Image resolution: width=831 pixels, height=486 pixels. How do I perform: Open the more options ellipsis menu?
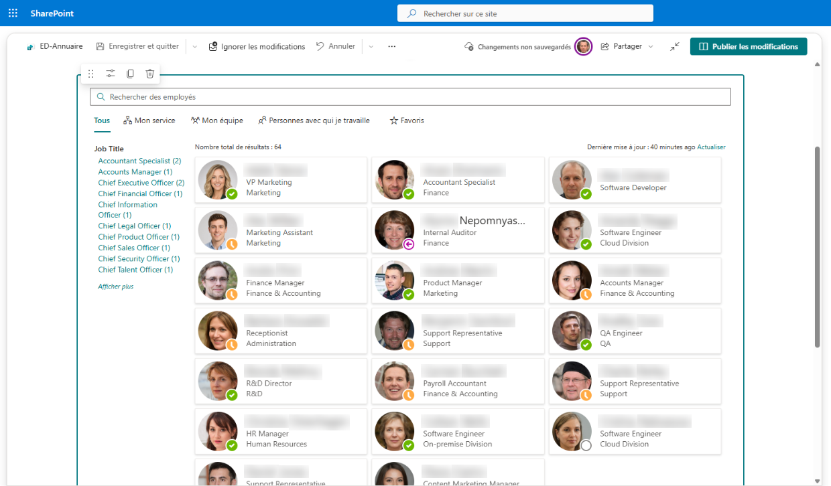click(392, 47)
